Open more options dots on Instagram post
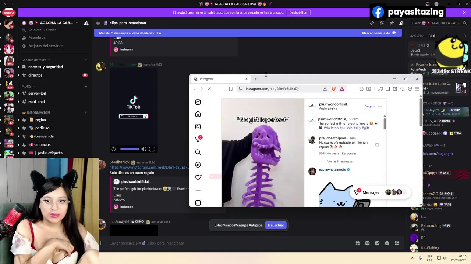The image size is (471, 264). coord(380,106)
